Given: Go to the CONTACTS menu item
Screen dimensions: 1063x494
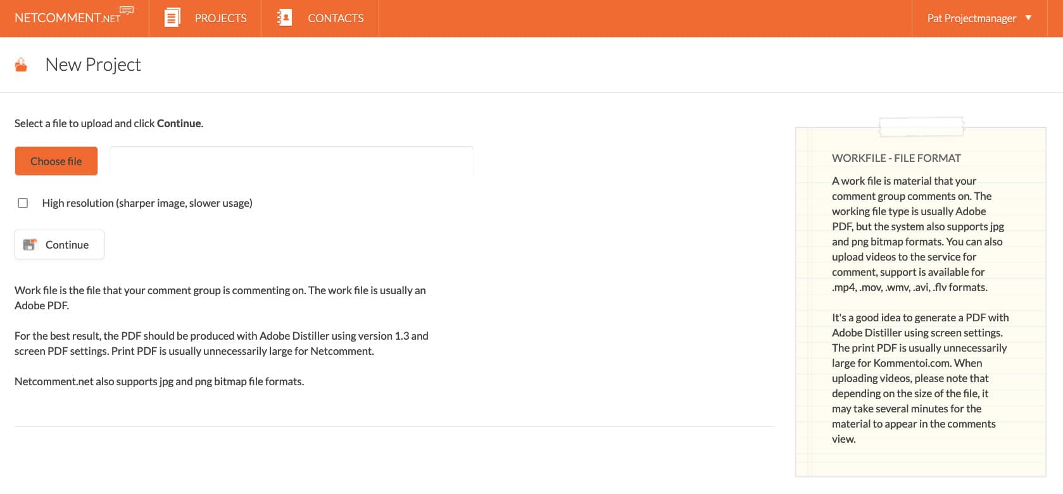Looking at the screenshot, I should (x=336, y=18).
